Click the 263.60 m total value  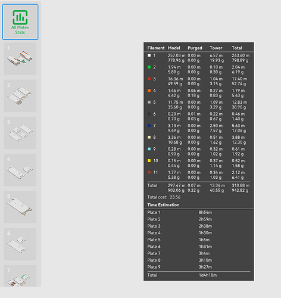coord(241,55)
